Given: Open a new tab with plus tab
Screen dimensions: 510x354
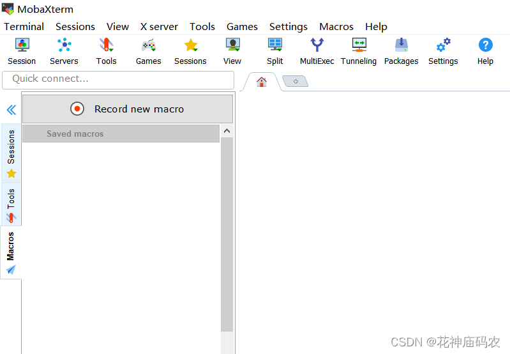Looking at the screenshot, I should click(x=296, y=81).
